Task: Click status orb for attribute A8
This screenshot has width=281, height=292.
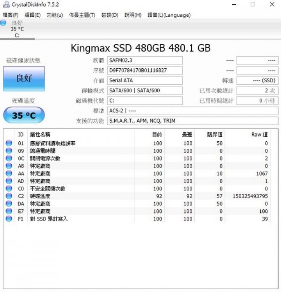Action: [9, 166]
